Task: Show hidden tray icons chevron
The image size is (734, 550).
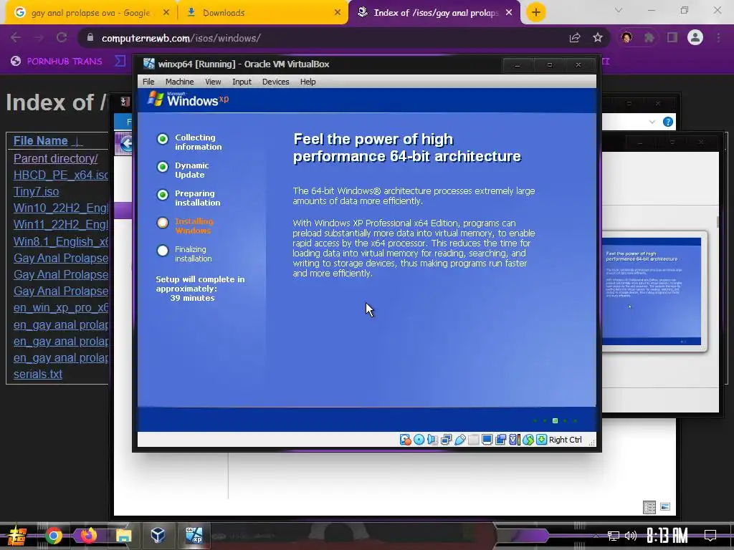Action: (596, 536)
